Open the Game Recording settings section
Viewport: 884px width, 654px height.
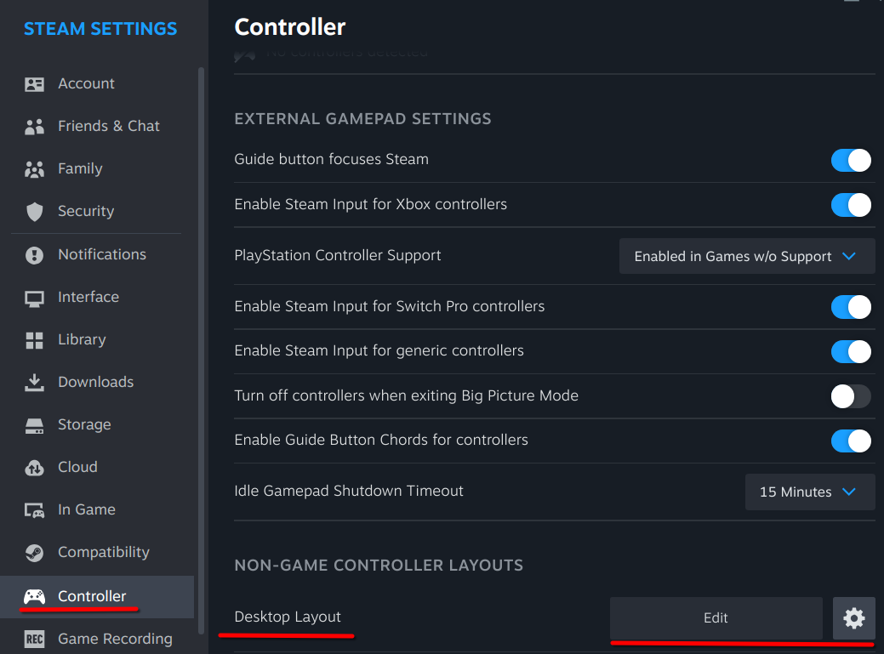pyautogui.click(x=115, y=639)
